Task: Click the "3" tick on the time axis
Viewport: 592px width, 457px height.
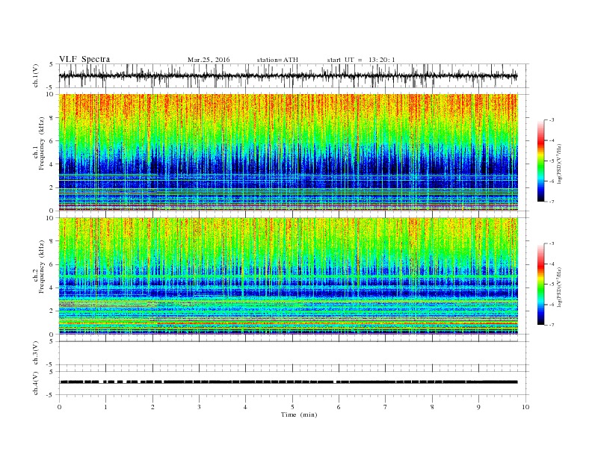Action: pos(199,407)
